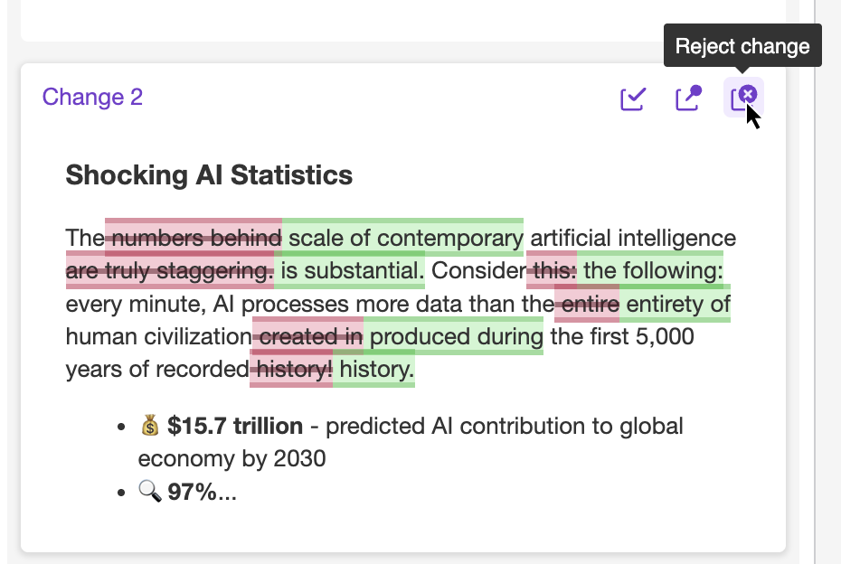841x564 pixels.
Task: Click the deleted "created in" text
Action: pos(309,337)
